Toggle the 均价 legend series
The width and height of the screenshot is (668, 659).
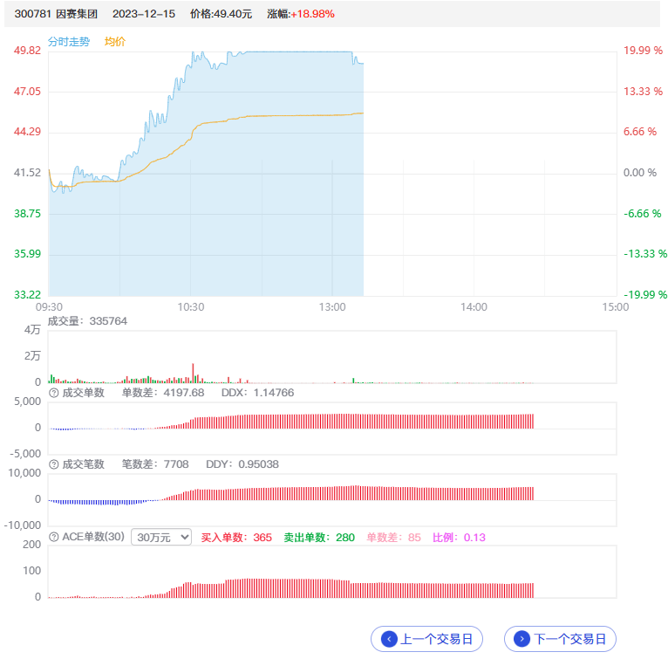115,42
